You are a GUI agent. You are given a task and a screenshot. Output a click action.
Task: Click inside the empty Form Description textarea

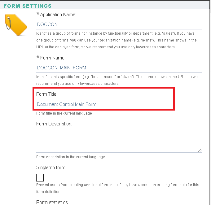pos(119,140)
